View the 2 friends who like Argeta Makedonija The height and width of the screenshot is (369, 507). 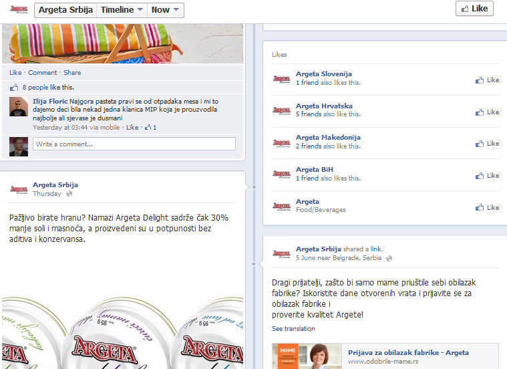(309, 146)
